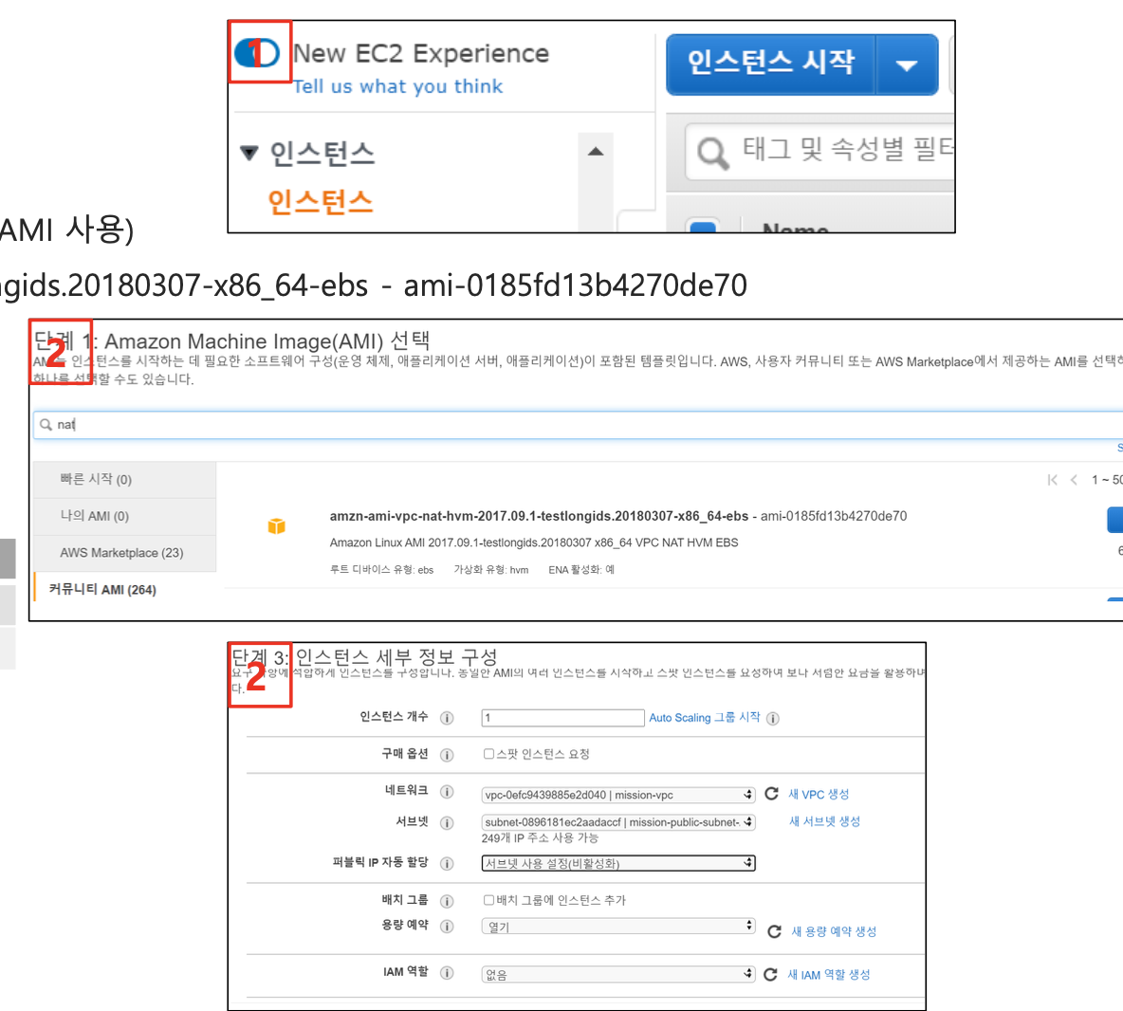Click the amzn-ami-vpc-nat-hvm AMI name
Image resolution: width=1123 pixels, height=1011 pixels.
(539, 516)
